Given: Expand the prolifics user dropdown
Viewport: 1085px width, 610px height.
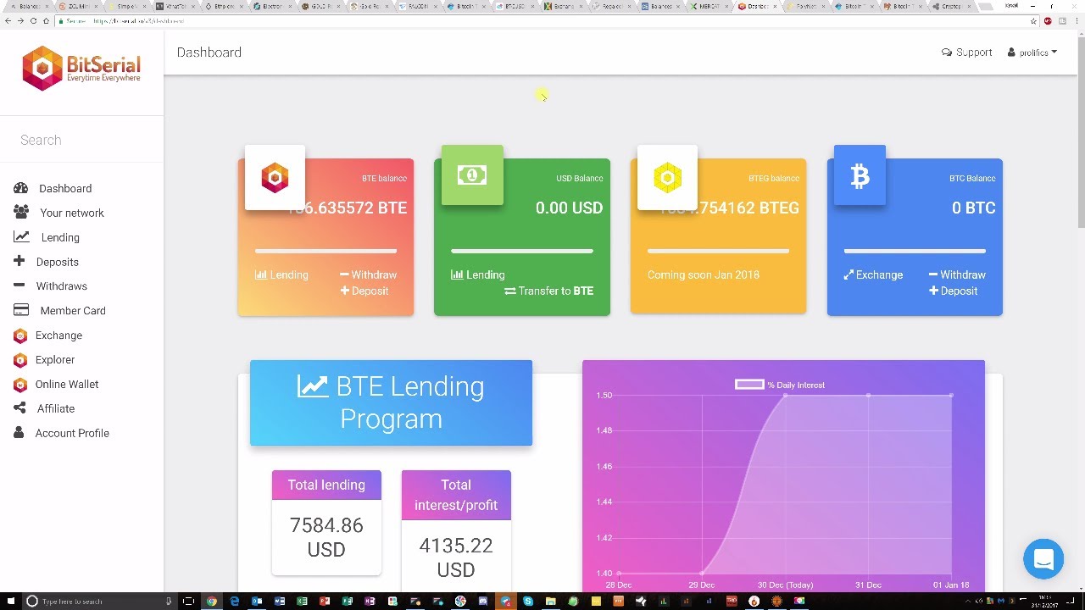Looking at the screenshot, I should 1032,53.
